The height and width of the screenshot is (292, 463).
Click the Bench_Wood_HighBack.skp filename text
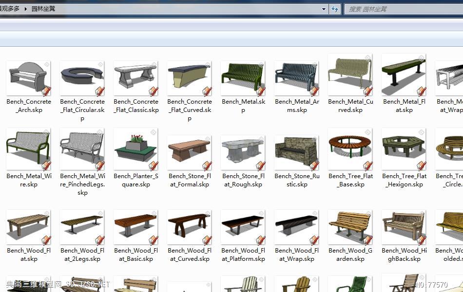pos(404,255)
